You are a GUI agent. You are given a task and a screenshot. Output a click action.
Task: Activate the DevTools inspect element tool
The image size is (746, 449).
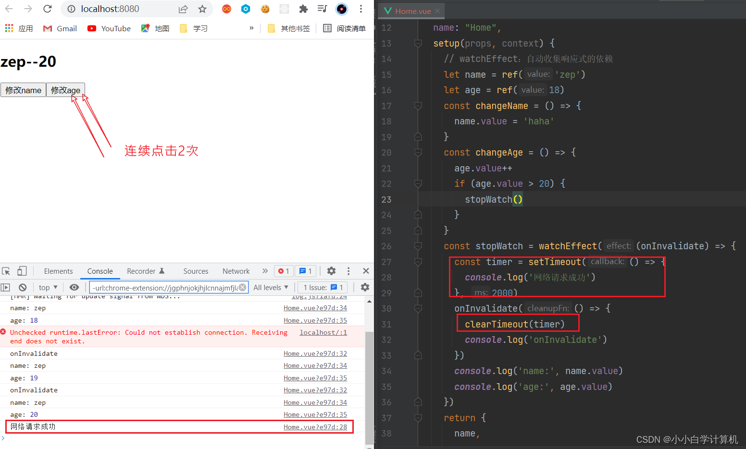click(x=6, y=271)
